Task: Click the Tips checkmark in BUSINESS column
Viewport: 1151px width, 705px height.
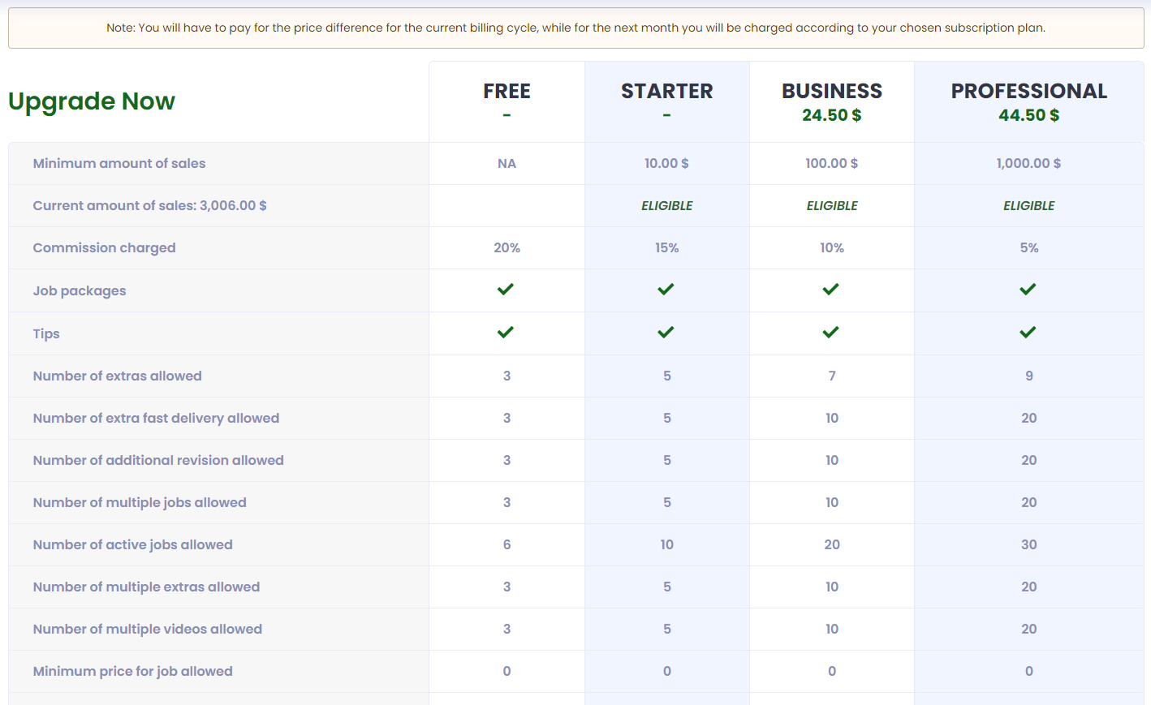Action: click(x=831, y=333)
